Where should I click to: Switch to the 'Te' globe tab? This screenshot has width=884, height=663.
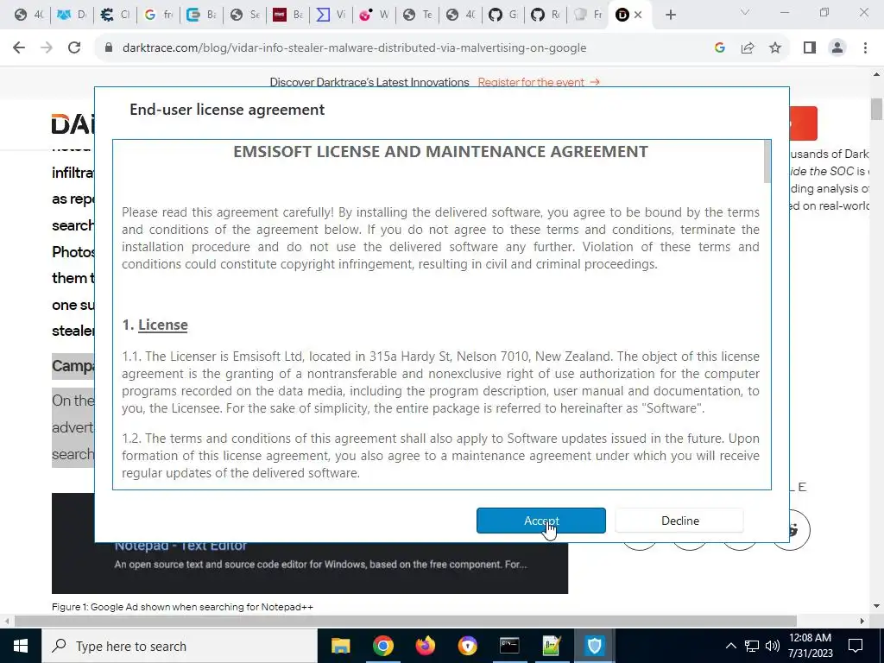click(x=417, y=15)
